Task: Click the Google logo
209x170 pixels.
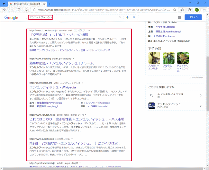Action: 11,18
